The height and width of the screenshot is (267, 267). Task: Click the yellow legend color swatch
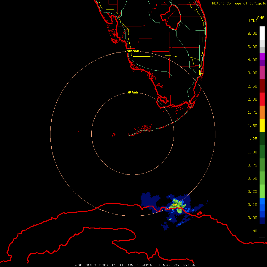click(x=262, y=125)
